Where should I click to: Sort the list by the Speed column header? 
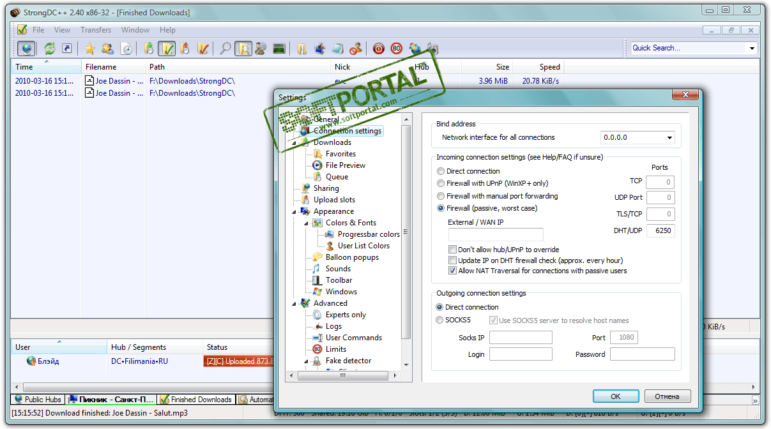(x=538, y=66)
